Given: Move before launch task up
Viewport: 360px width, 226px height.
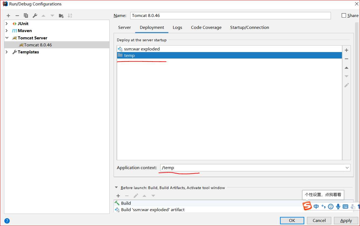Looking at the screenshot, I should pos(144,196).
